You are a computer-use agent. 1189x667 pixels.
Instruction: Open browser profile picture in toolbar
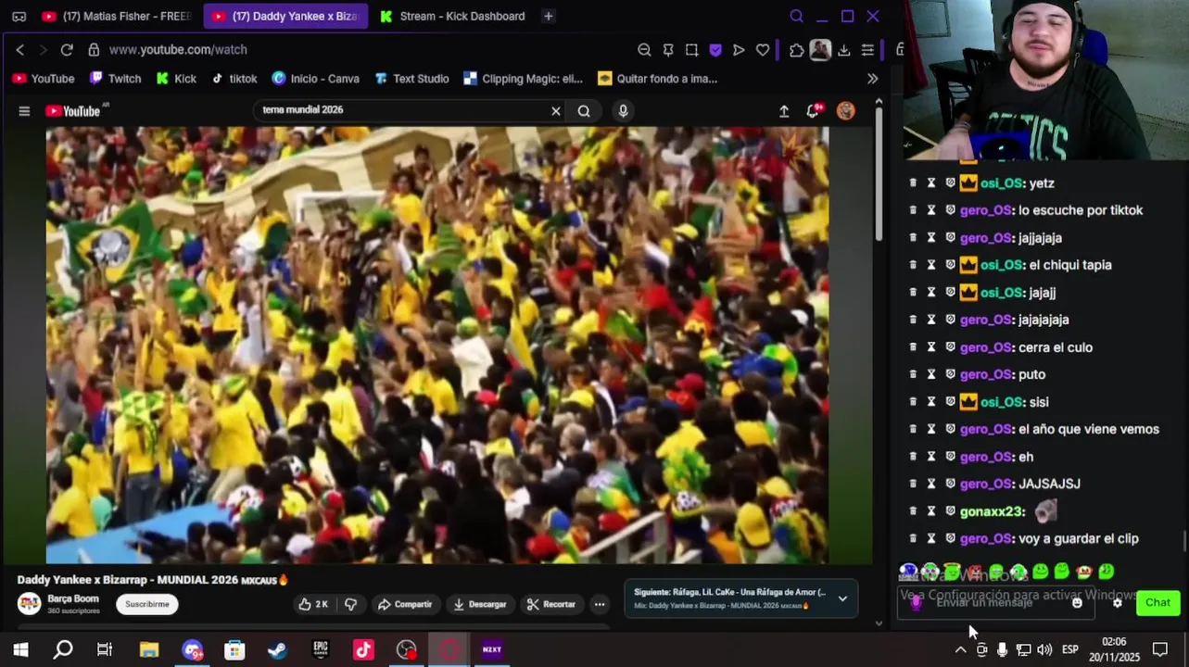(820, 50)
